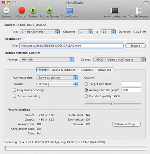Switch to the Video tab
The height and width of the screenshot is (154, 150).
pyautogui.click(x=43, y=70)
